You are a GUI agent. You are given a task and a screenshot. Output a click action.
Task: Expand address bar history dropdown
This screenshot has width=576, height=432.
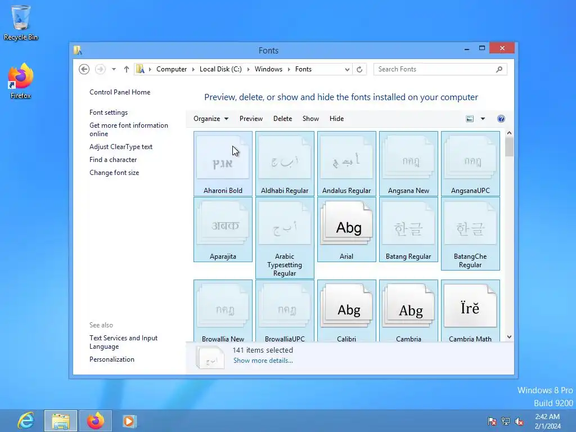point(346,69)
